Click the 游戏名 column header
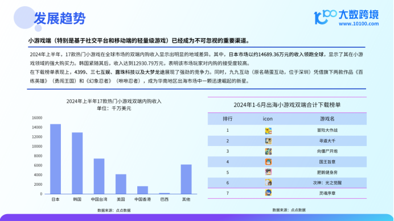Image resolution: width=394 pixels, height=221 pixels. coord(327,119)
